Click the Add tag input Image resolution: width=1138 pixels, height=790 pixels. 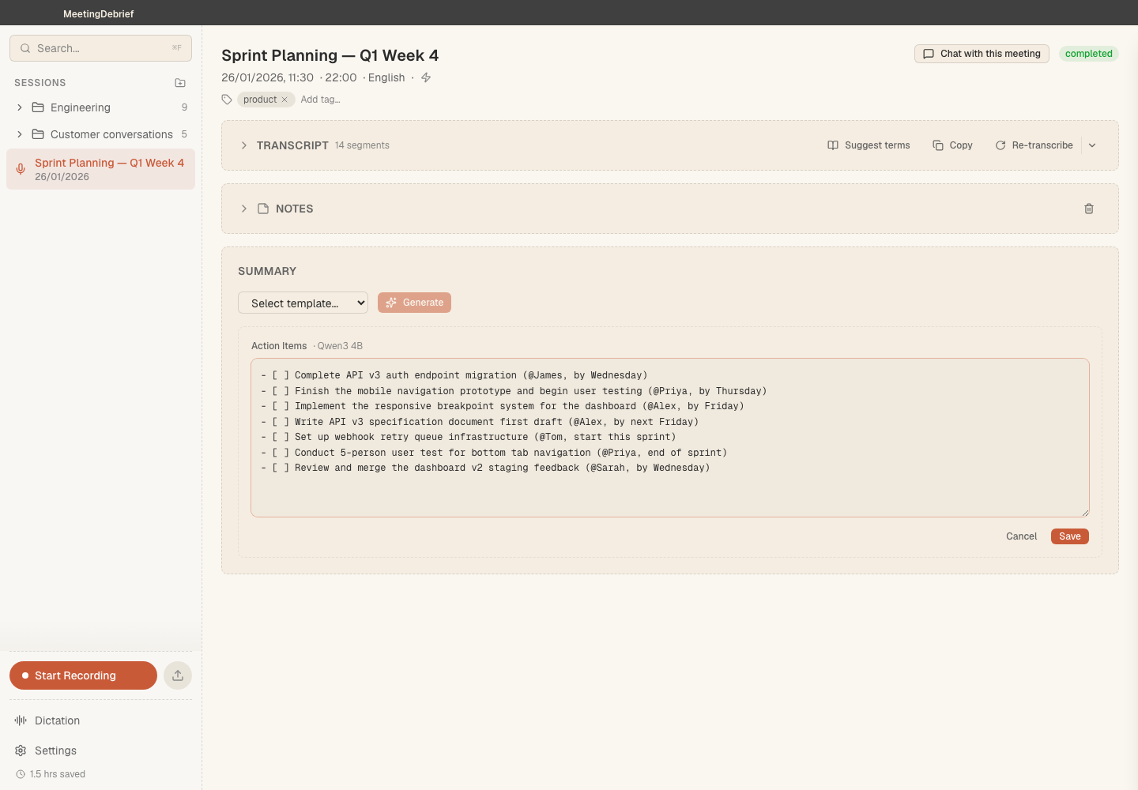point(321,100)
